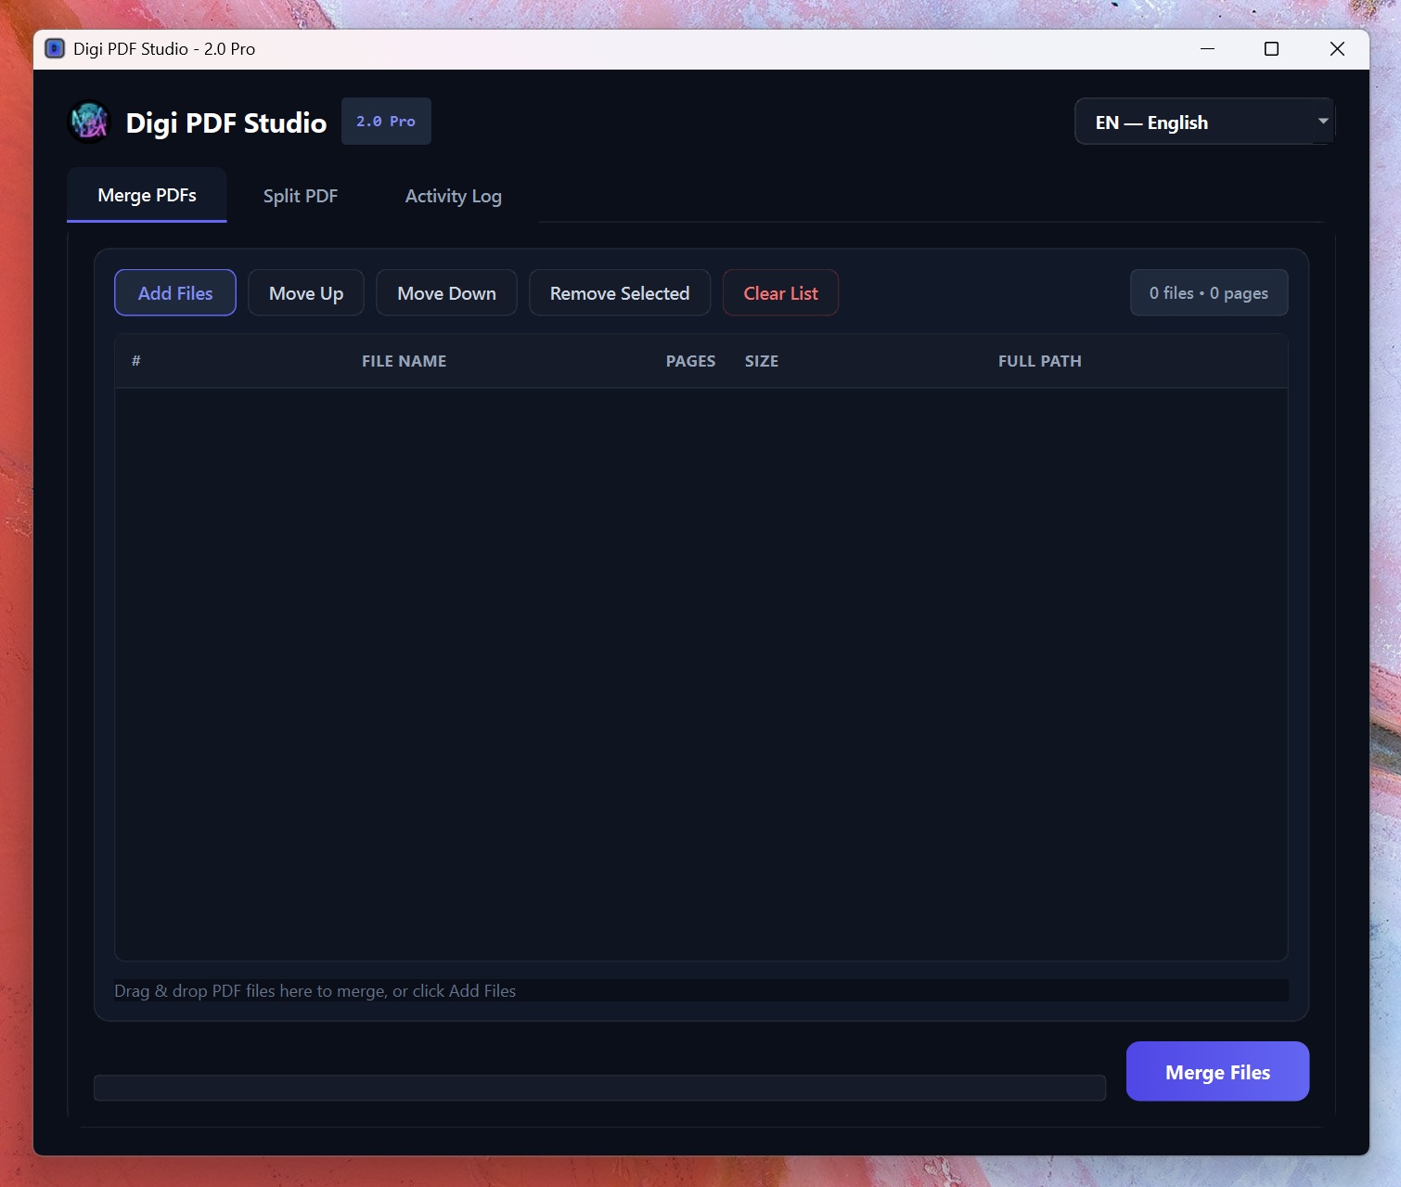Click Remove Selected button
This screenshot has width=1401, height=1187.
(x=620, y=293)
